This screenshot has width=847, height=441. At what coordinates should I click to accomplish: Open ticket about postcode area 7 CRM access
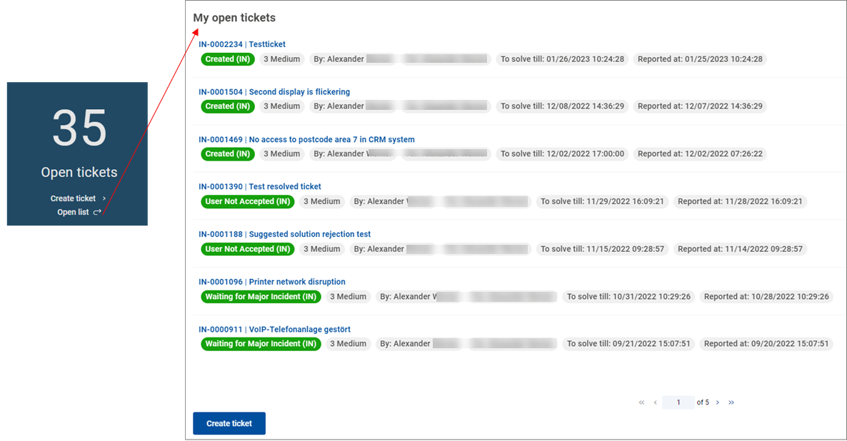pos(306,139)
